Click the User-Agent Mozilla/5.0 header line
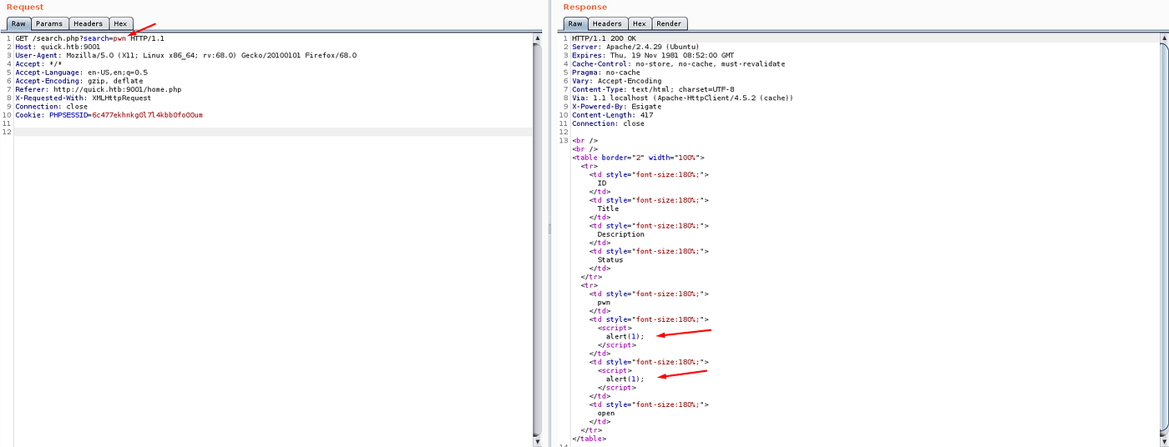1169x447 pixels. click(185, 55)
